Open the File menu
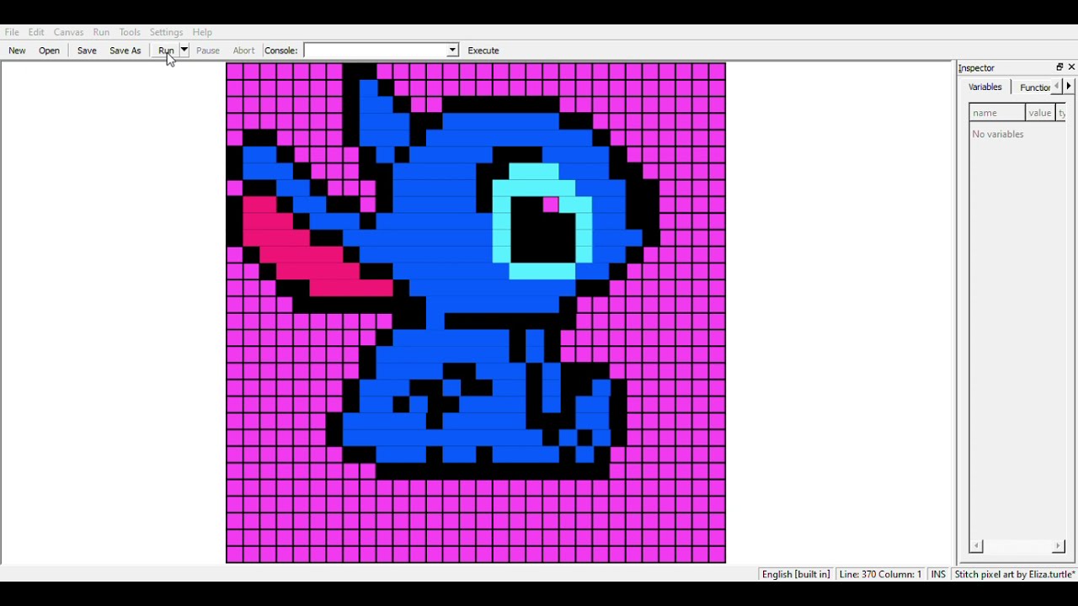The width and height of the screenshot is (1078, 606). 12,32
